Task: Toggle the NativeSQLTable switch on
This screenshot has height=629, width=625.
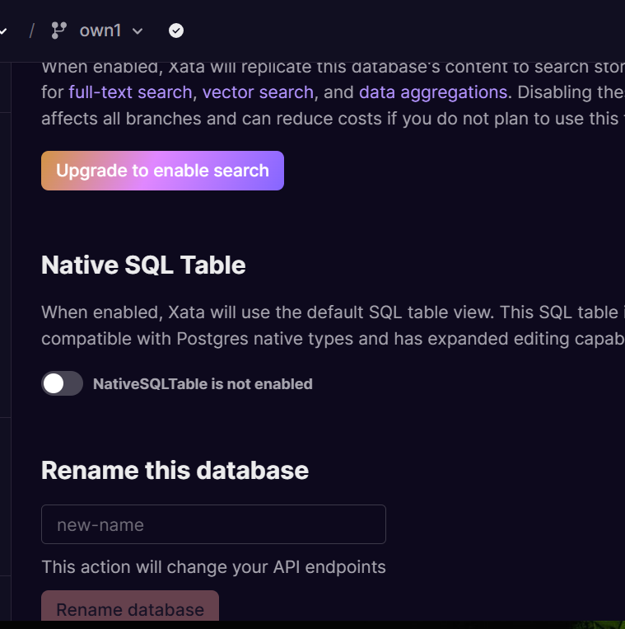Action: (x=63, y=383)
